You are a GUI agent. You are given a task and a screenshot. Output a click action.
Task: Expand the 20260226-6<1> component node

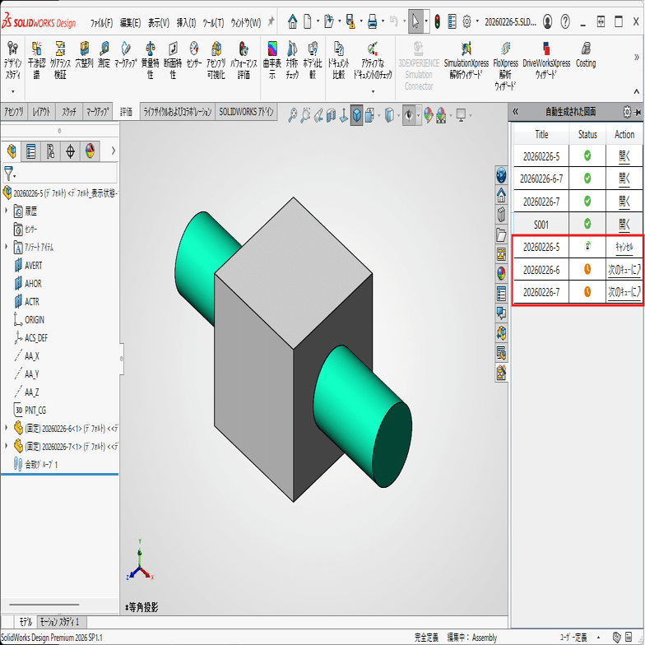click(x=7, y=428)
